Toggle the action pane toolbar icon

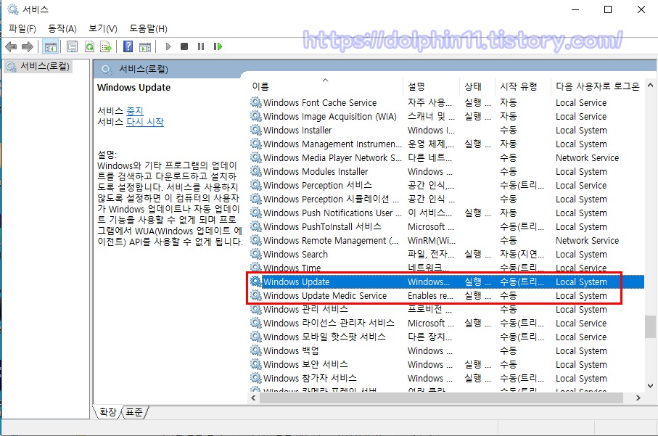coord(145,46)
